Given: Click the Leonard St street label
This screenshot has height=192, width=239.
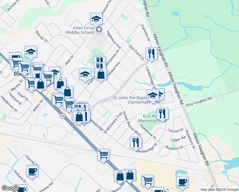Looking at the screenshot, I should 15,99.
